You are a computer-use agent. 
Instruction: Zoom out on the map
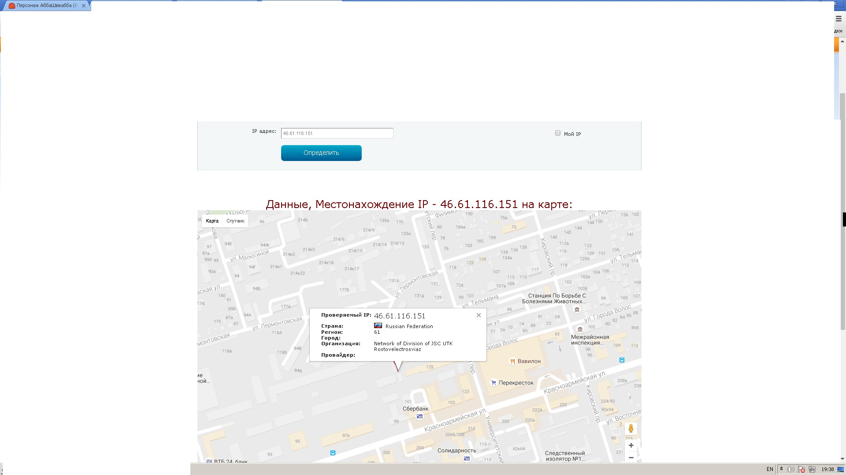coord(631,457)
